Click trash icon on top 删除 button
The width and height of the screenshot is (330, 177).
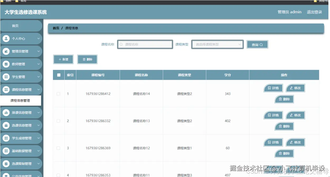click(x=84, y=59)
